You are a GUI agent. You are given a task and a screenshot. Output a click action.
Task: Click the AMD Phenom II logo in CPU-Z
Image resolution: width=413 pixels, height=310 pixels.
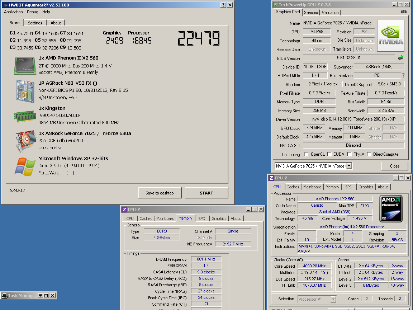pyautogui.click(x=391, y=208)
